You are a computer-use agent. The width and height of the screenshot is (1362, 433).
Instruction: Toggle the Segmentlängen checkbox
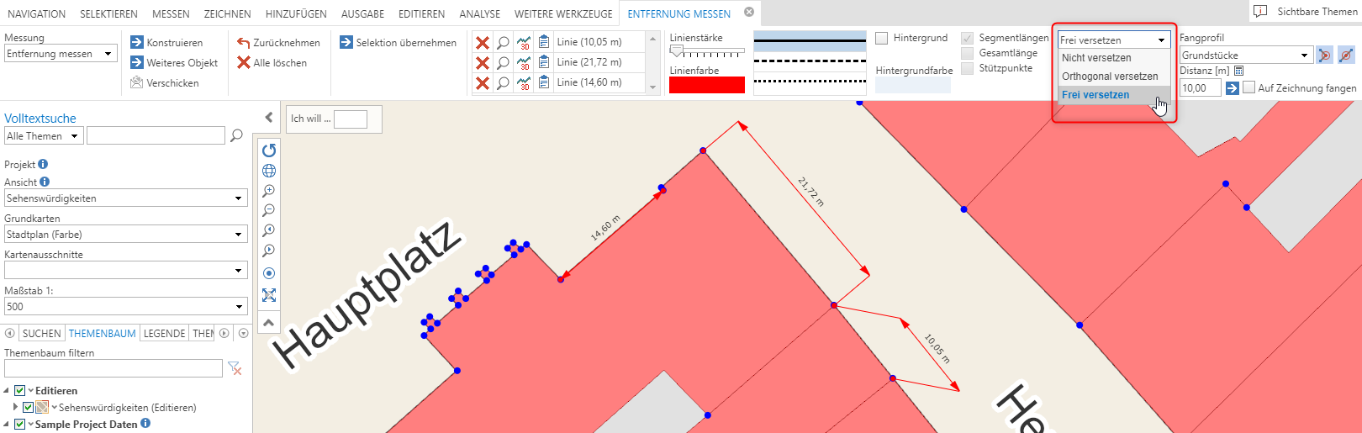[968, 38]
